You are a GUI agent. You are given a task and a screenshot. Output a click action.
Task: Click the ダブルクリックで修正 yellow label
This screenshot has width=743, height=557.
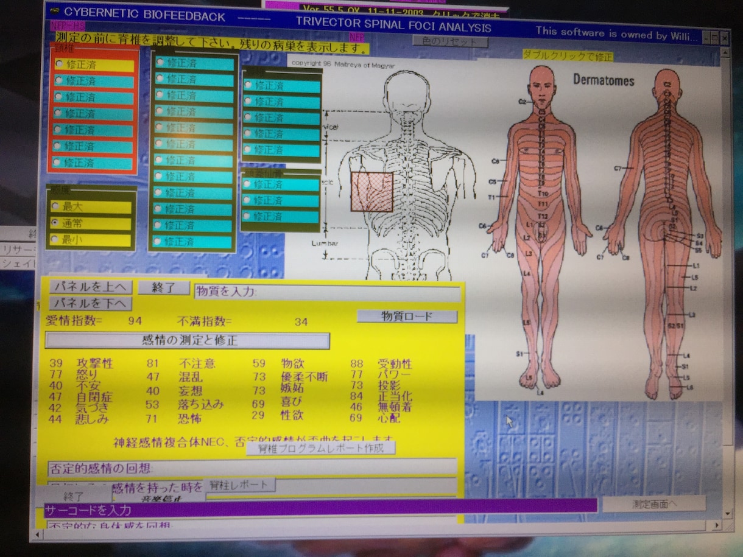pyautogui.click(x=568, y=56)
